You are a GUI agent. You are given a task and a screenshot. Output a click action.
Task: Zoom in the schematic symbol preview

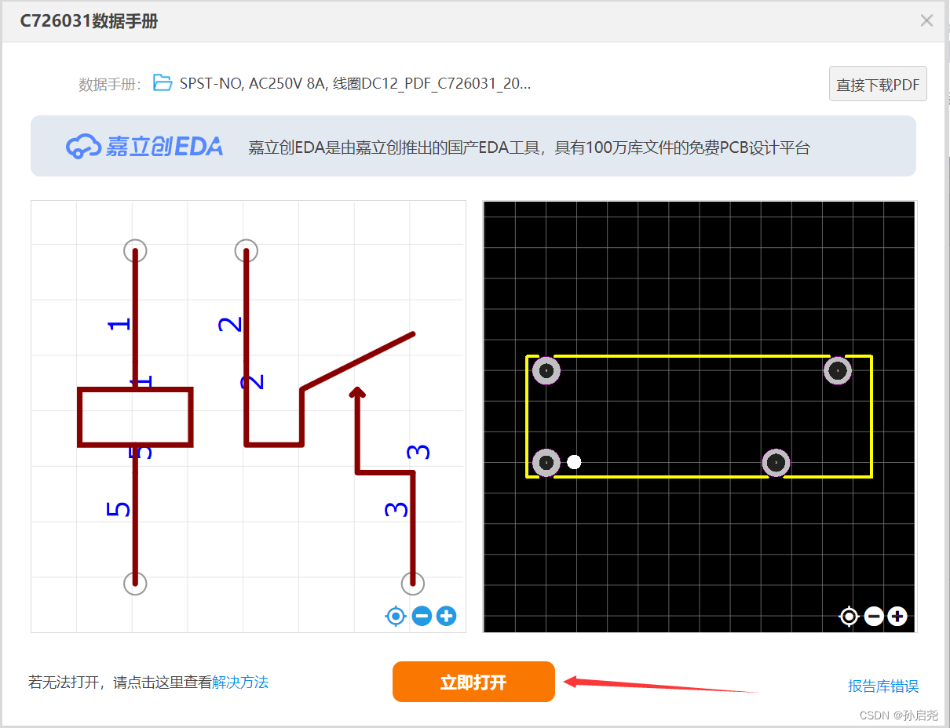pyautogui.click(x=446, y=616)
